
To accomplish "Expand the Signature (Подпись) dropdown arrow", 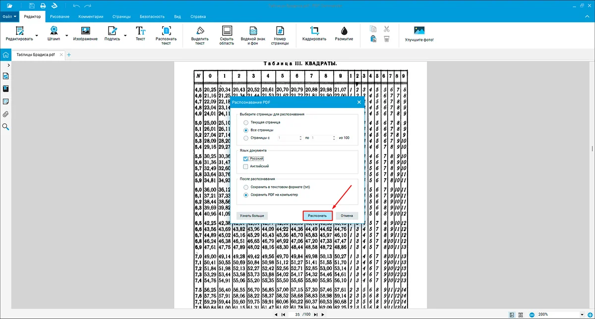I will coord(125,36).
